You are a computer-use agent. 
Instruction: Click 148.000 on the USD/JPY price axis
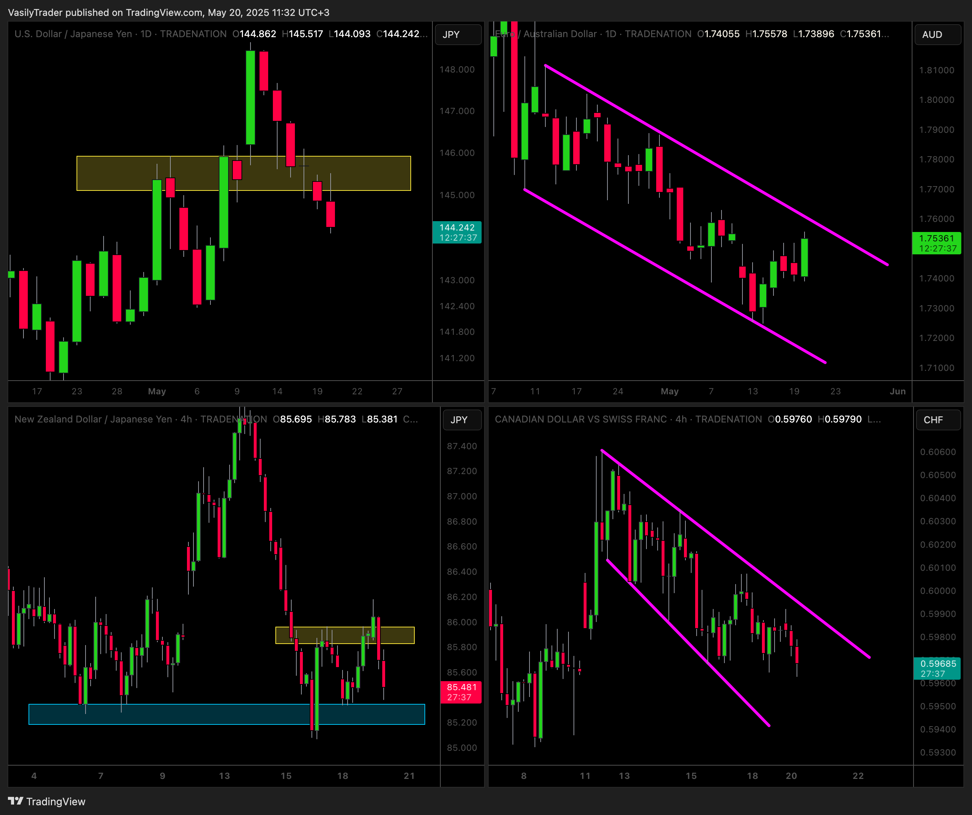tap(457, 69)
